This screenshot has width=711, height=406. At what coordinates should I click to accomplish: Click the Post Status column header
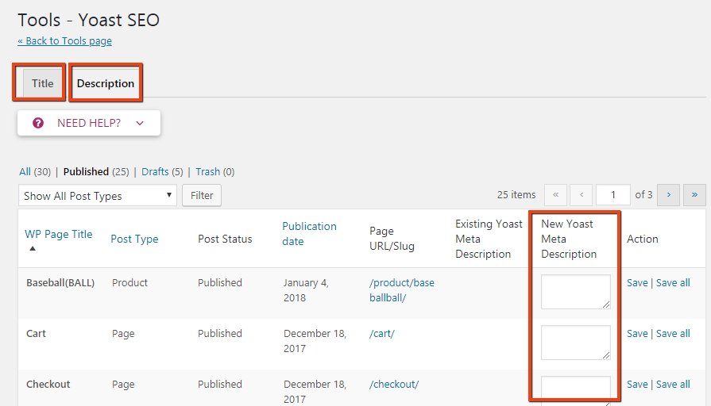pos(225,239)
